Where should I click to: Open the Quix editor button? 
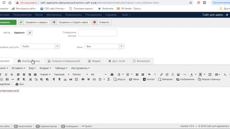(x=20, y=84)
